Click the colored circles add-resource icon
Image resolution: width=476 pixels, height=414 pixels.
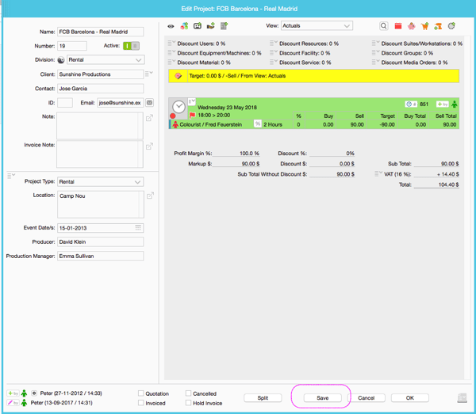[184, 26]
